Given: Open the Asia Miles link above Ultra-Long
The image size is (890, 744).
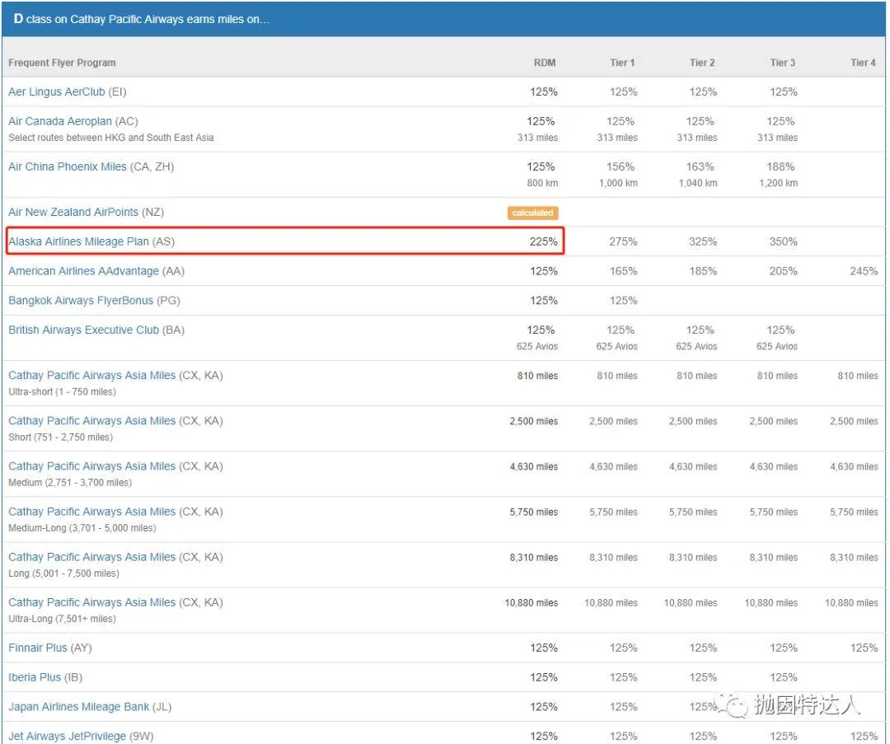Looking at the screenshot, I should [x=92, y=602].
